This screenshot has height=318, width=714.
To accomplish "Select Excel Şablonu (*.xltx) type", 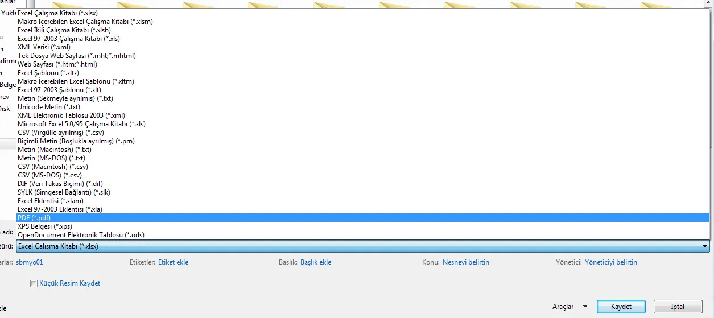I will pos(48,73).
